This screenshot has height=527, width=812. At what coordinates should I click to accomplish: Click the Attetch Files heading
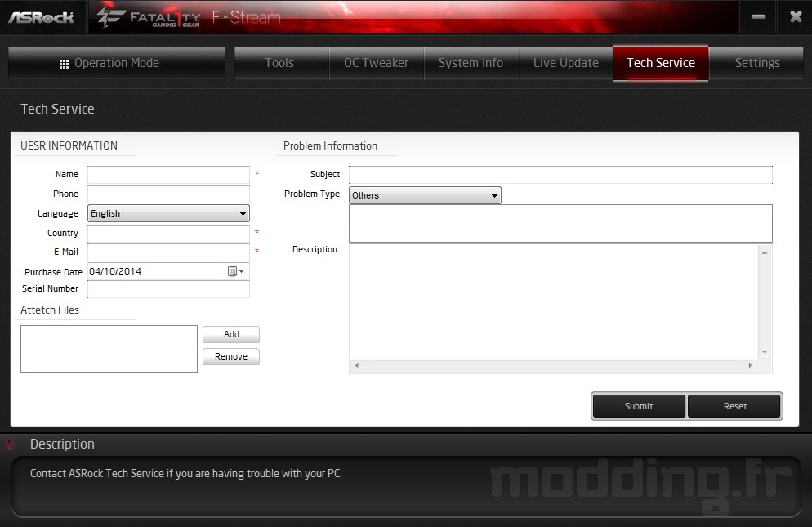[50, 310]
